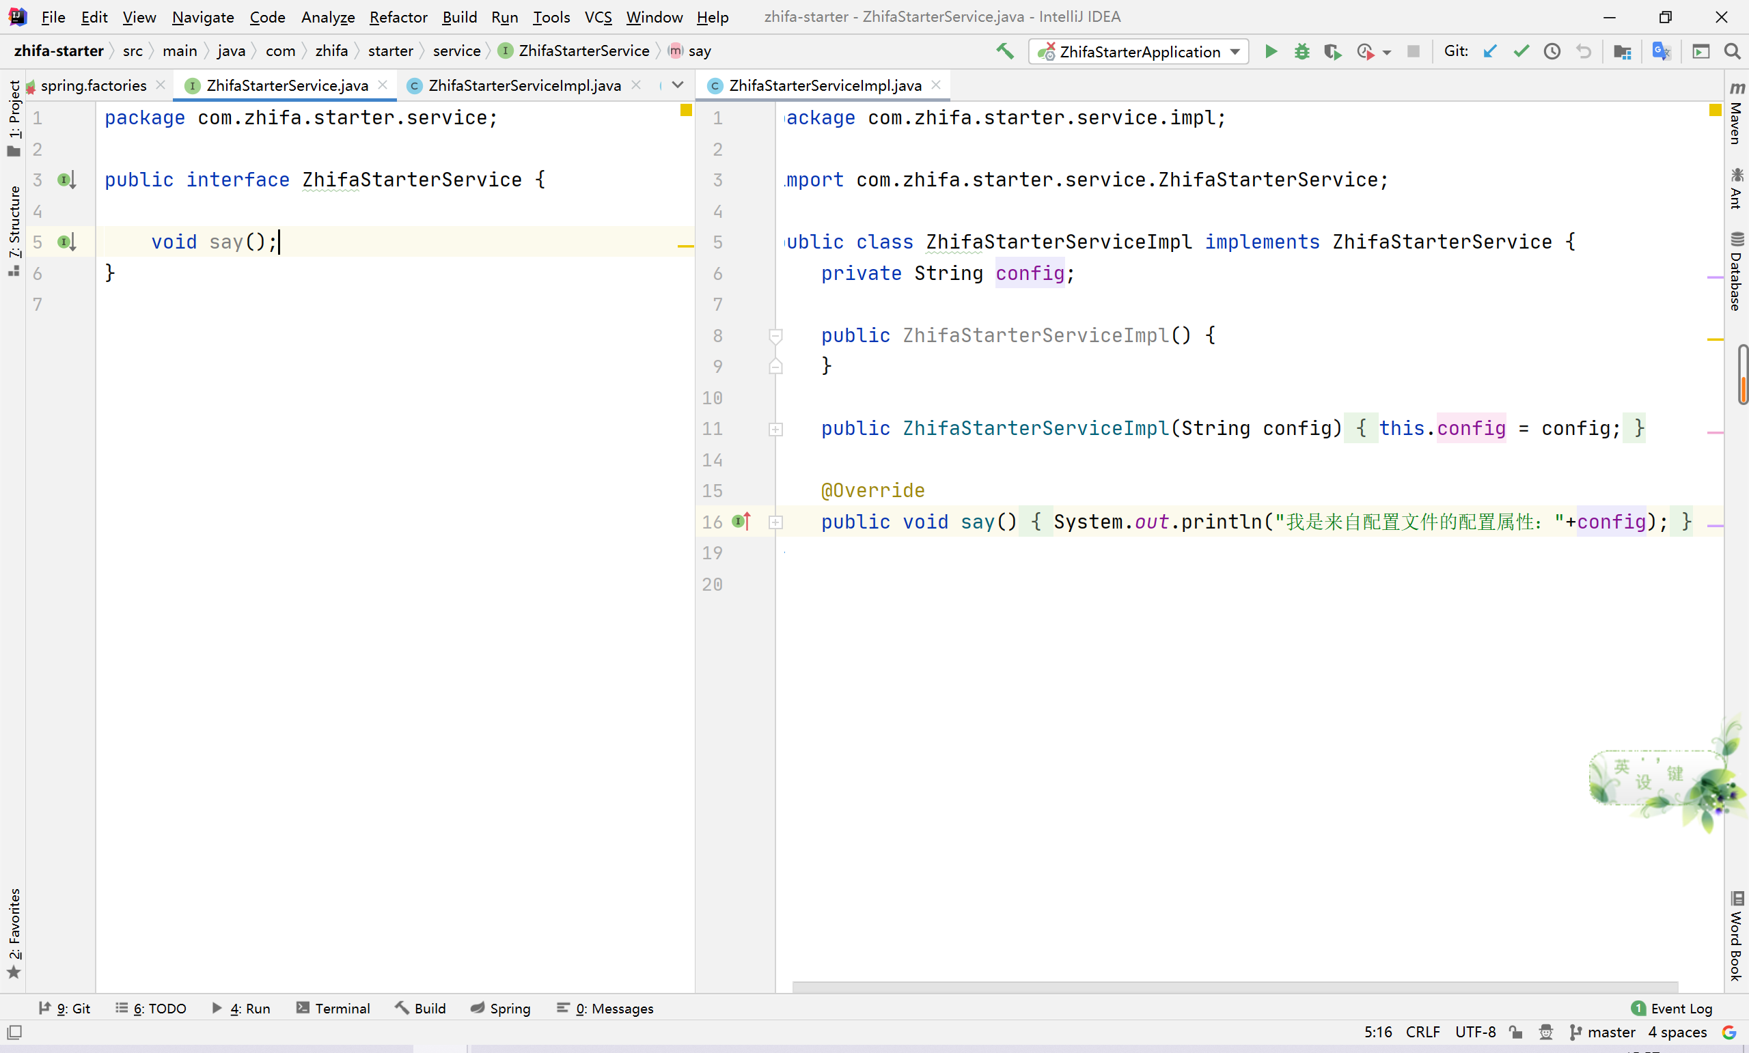
Task: Toggle the read-only lock icon in status bar
Action: coord(1515,1033)
